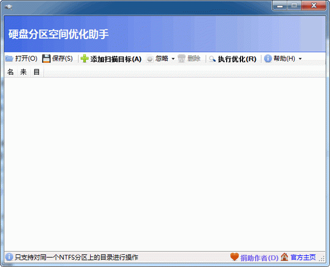The height and width of the screenshot is (267, 330).
Task: Click the floppy disk 保存(S) icon
Action: (x=46, y=59)
